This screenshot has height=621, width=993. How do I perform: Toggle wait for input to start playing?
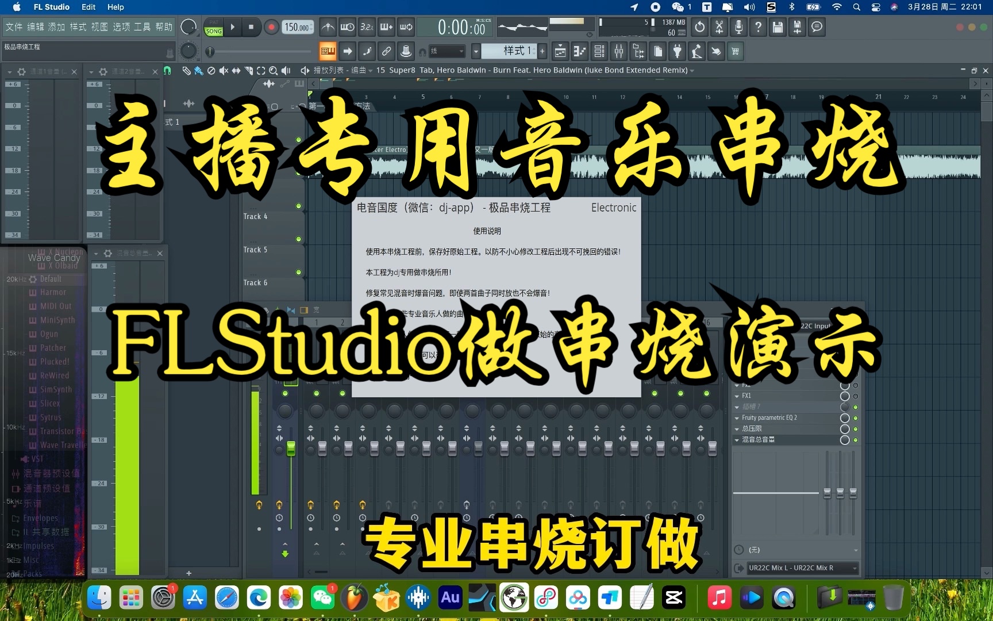click(348, 27)
